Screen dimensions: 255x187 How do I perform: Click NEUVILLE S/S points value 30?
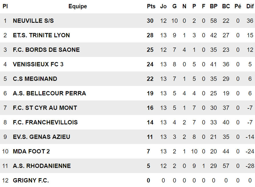coord(150,21)
